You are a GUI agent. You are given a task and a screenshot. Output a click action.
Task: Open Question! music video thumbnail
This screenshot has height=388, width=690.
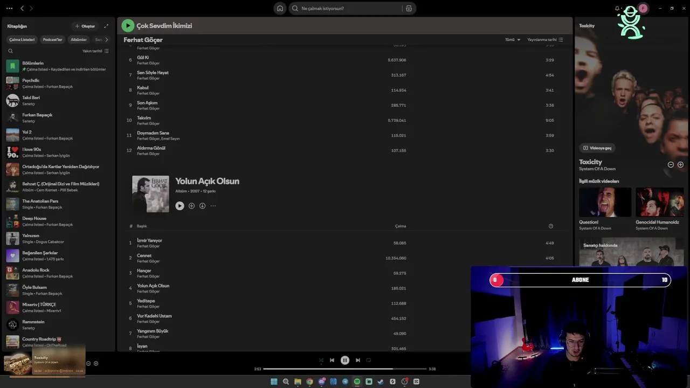[605, 202]
